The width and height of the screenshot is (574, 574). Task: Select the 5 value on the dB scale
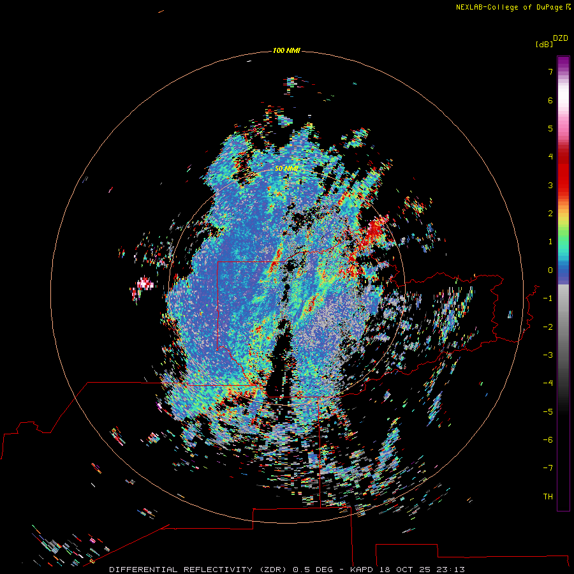pyautogui.click(x=550, y=128)
